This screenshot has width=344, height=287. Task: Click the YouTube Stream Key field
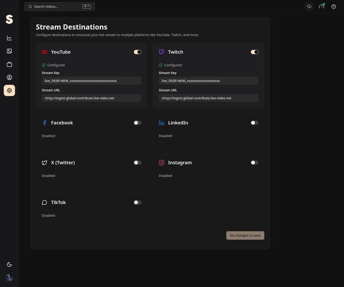[91, 81]
